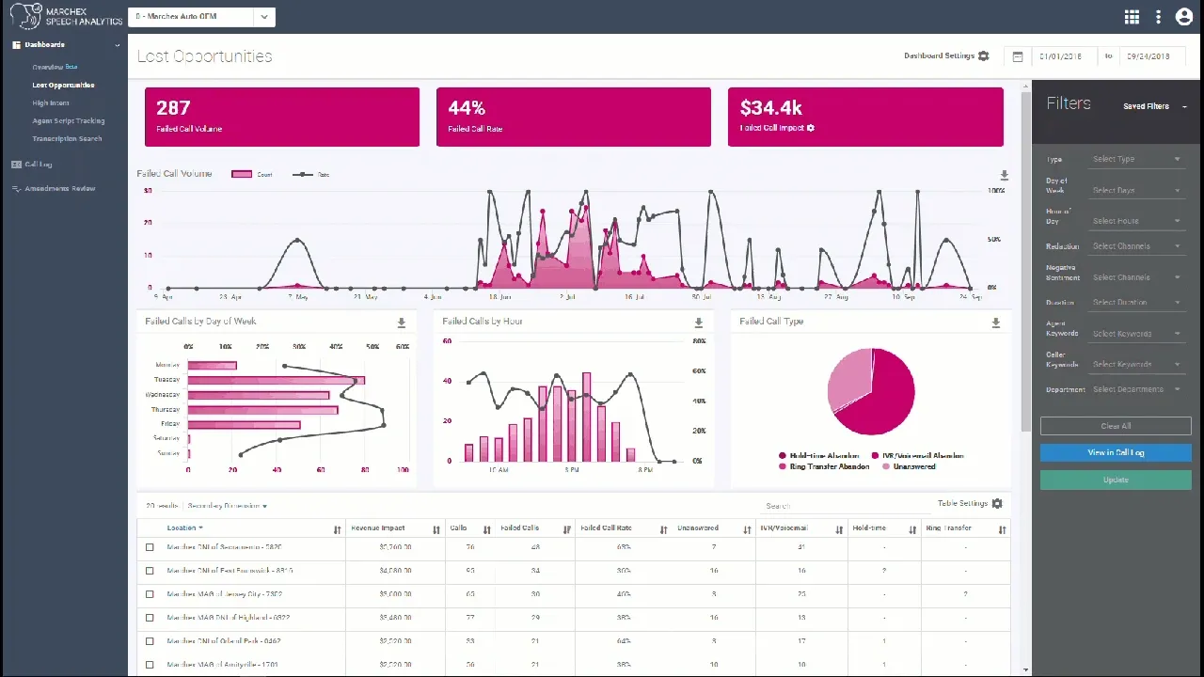1204x677 pixels.
Task: Open the Day of Week filter dropdown
Action: (1135, 191)
